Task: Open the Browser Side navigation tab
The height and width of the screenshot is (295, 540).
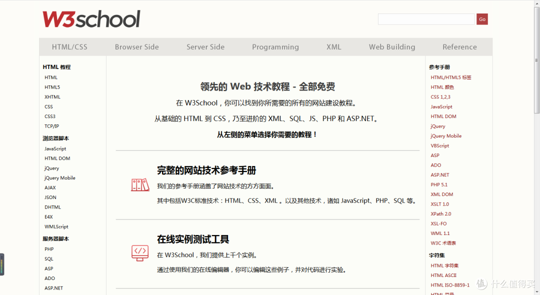Action: (136, 47)
